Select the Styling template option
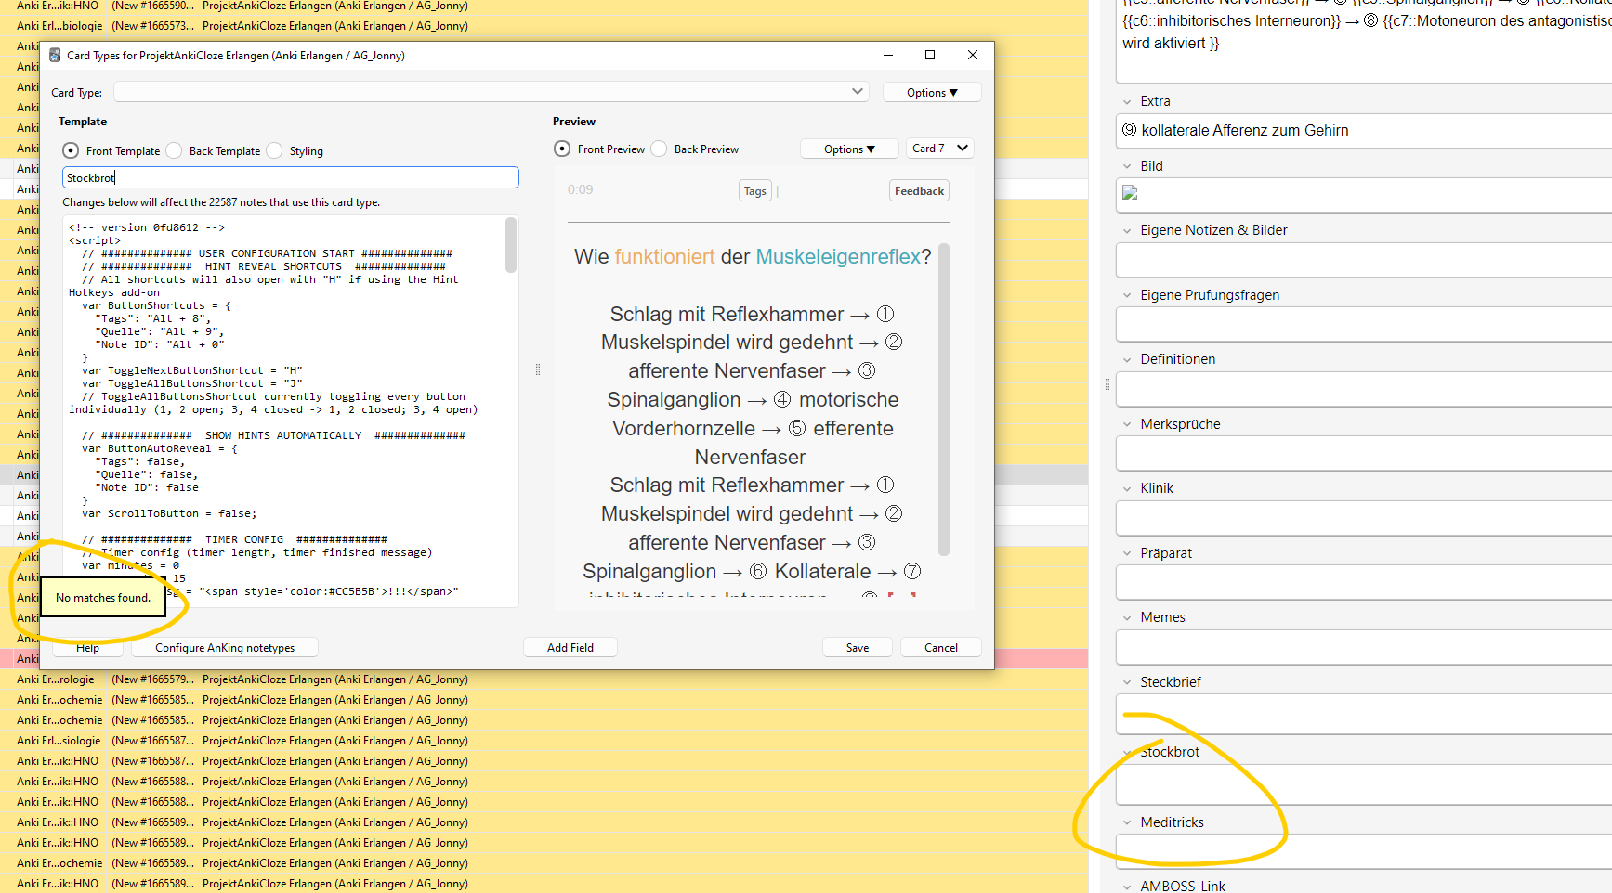1612x893 pixels. coord(275,151)
